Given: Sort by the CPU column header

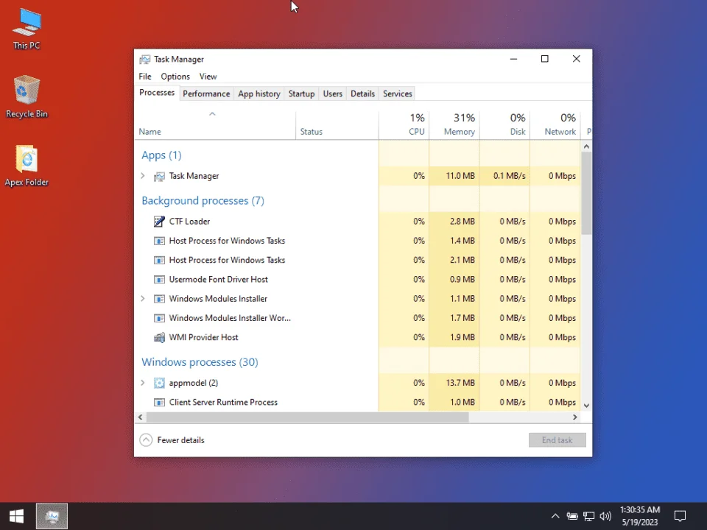Looking at the screenshot, I should [404, 125].
